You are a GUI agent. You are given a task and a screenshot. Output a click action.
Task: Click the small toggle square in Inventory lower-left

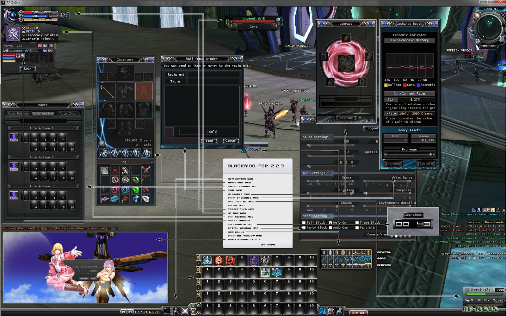pos(102,143)
